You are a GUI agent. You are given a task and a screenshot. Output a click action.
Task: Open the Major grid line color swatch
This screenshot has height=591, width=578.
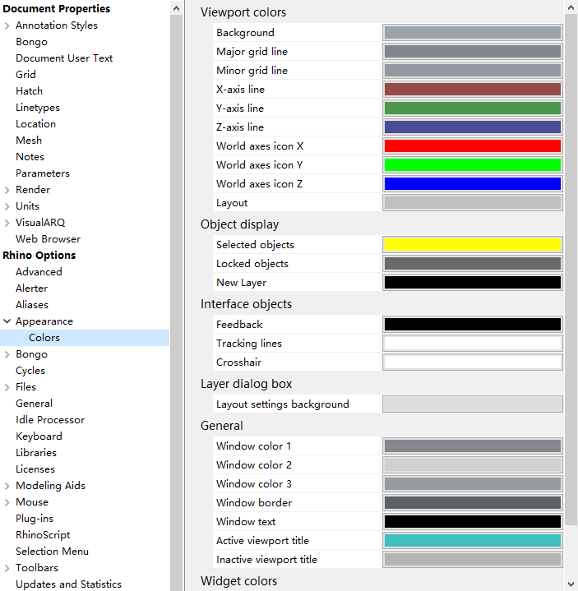tap(473, 51)
